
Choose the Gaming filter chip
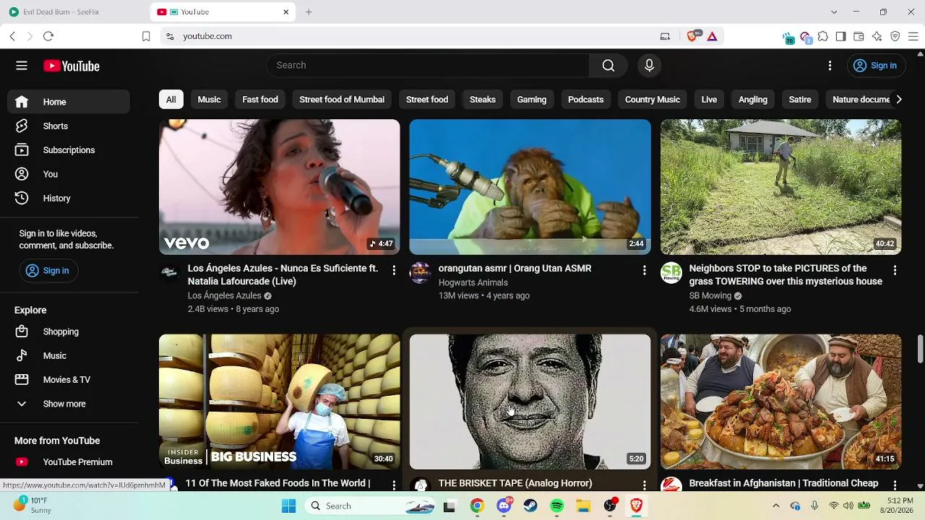tap(532, 100)
